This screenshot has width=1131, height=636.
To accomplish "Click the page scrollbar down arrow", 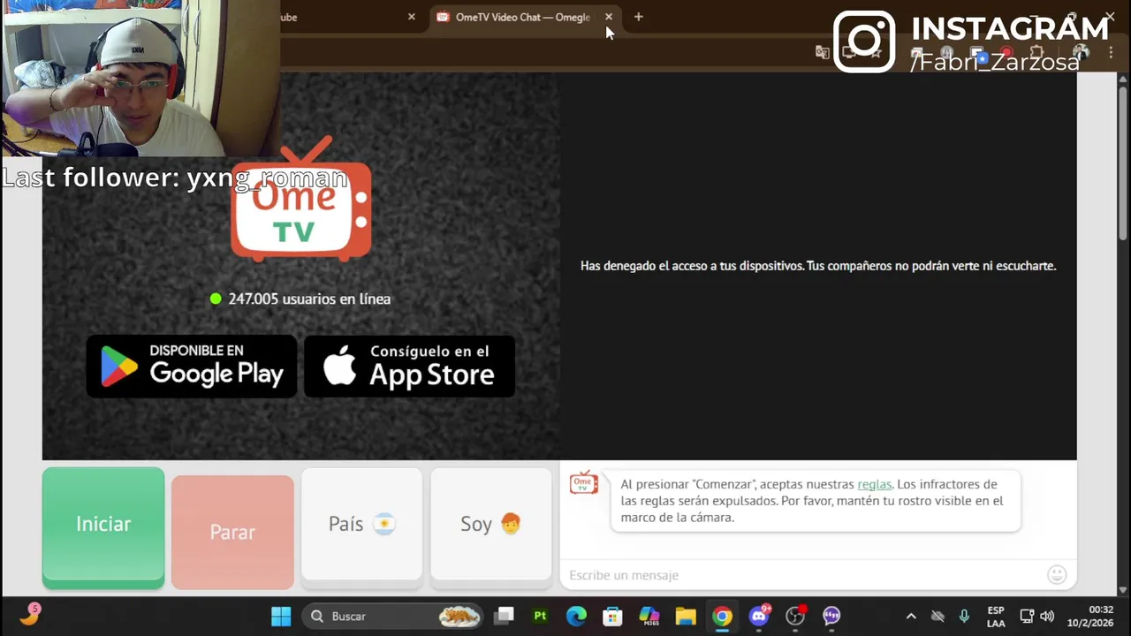I will coord(1123,589).
